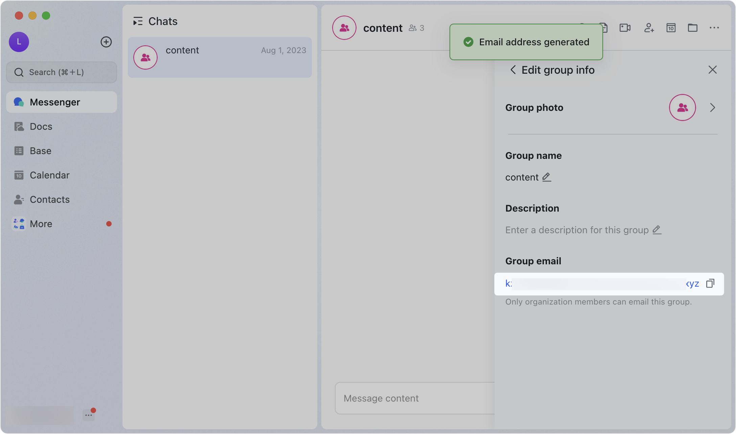Close the Edit group info panel
This screenshot has width=736, height=434.
[x=713, y=70]
